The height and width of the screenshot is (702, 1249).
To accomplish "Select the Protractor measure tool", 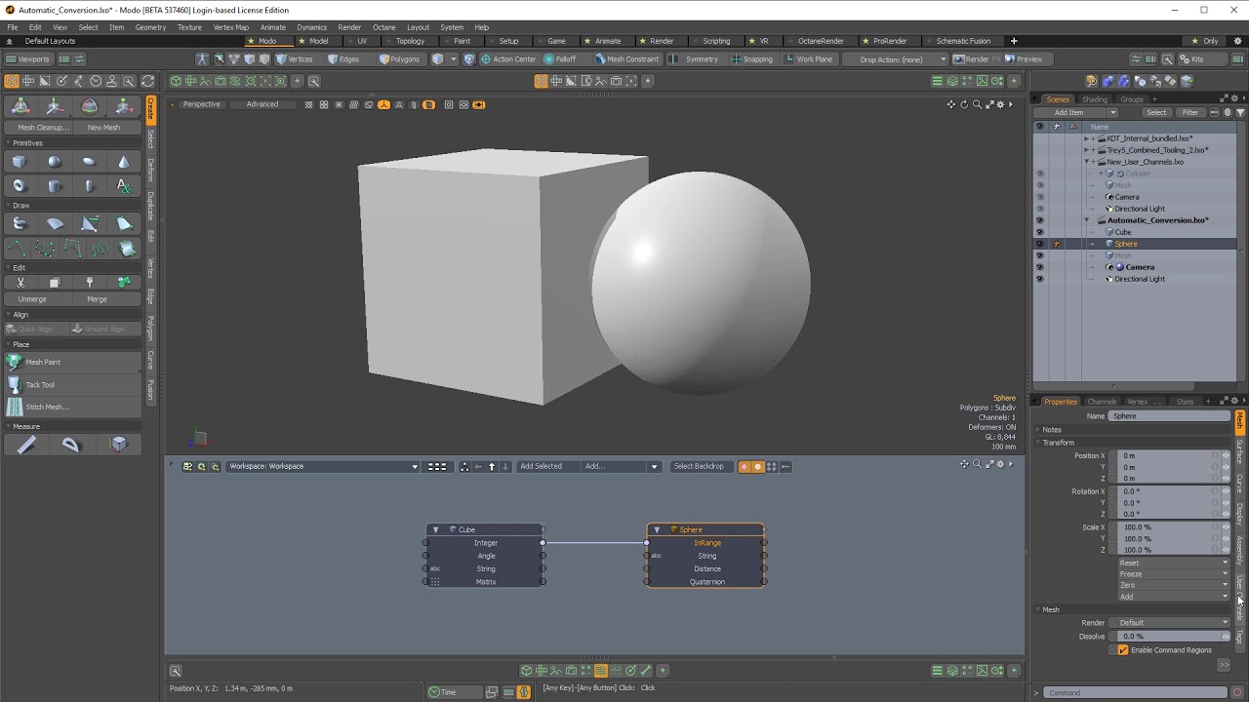I will click(71, 445).
